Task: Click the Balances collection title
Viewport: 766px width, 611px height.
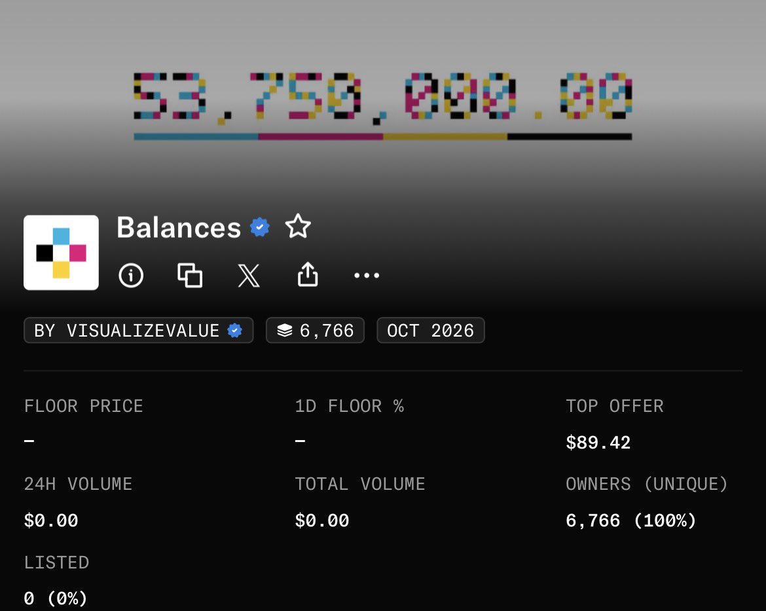Action: (x=179, y=227)
